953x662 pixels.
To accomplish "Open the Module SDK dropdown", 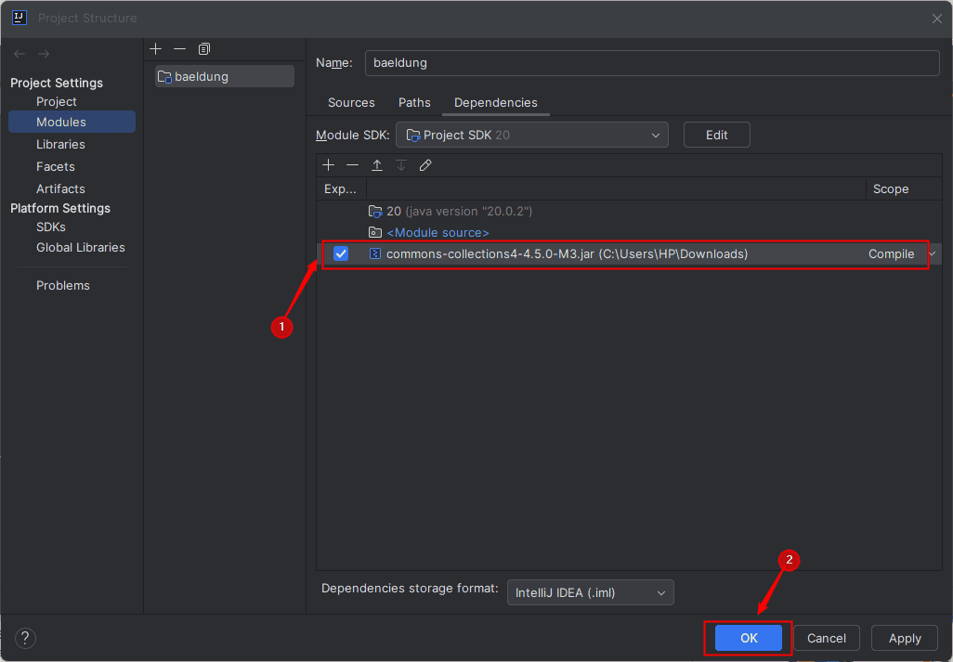I will (532, 135).
